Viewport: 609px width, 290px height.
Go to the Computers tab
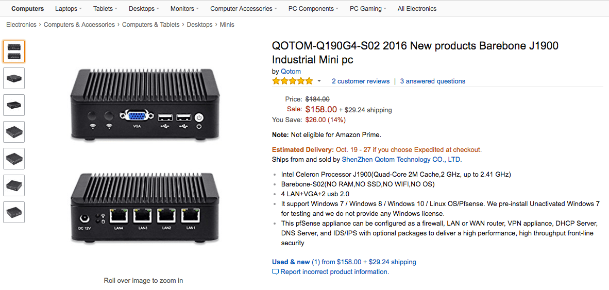(28, 9)
